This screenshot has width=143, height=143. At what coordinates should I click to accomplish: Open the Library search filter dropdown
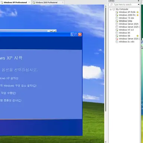pyautogui.click(x=139, y=4)
